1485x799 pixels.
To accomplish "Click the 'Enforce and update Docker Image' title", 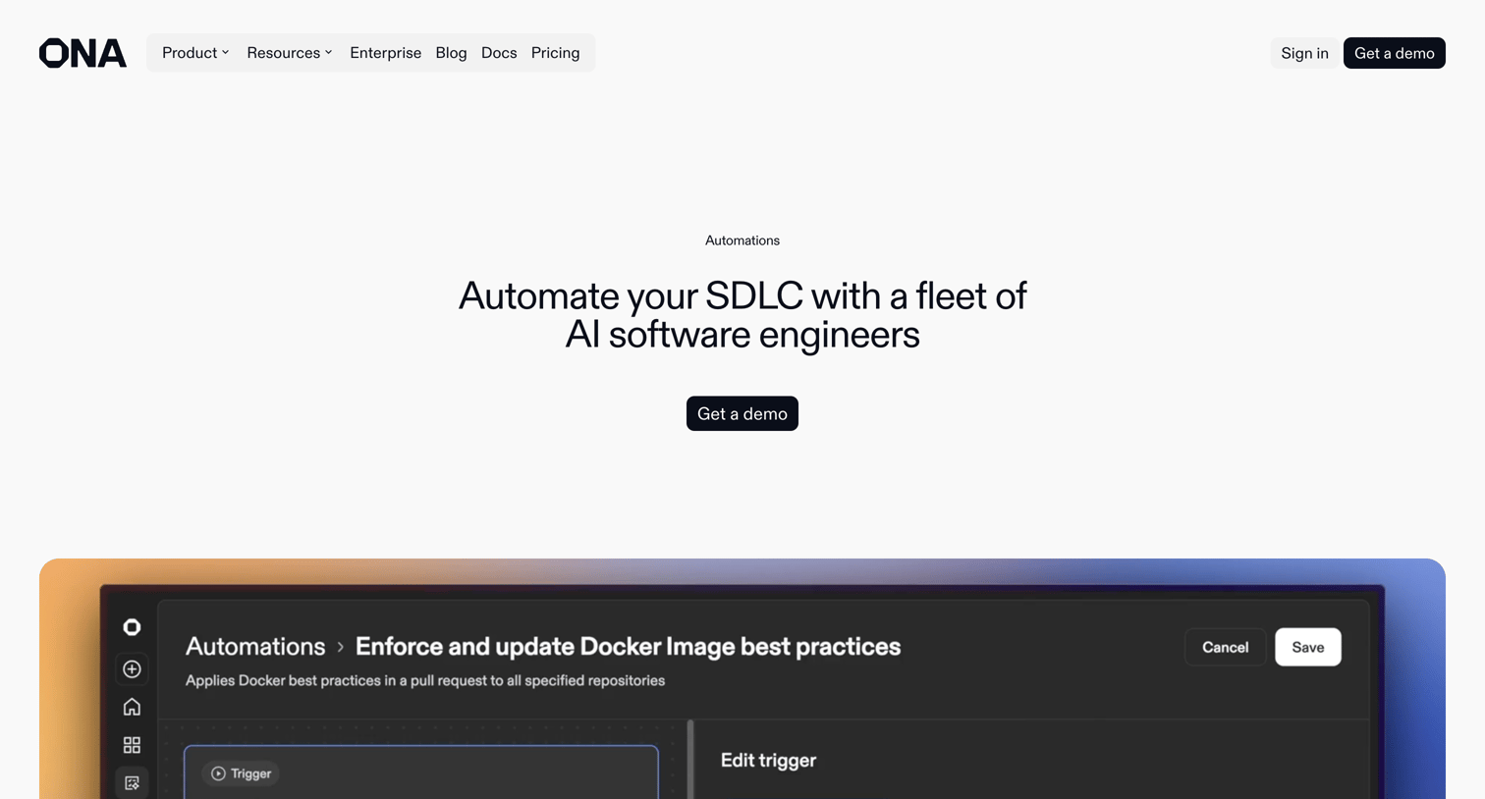I will point(628,646).
